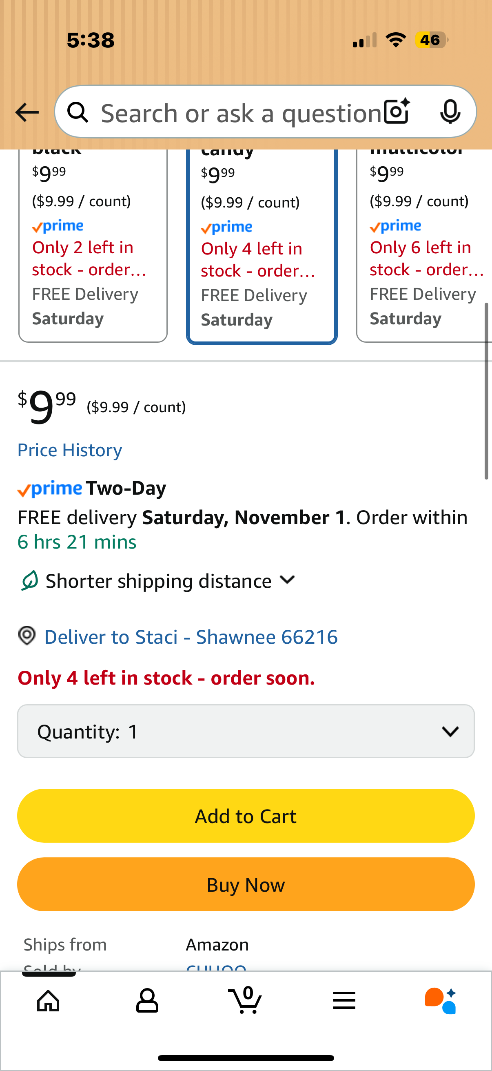
Task: Open the Quantity dropdown
Action: click(x=246, y=731)
